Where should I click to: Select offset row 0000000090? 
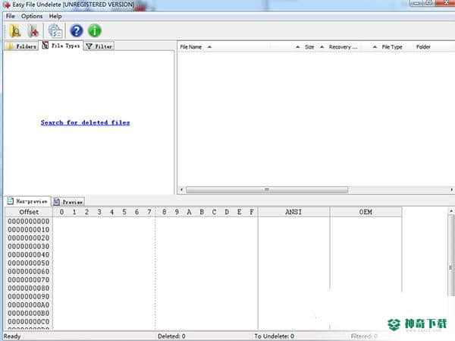click(29, 296)
